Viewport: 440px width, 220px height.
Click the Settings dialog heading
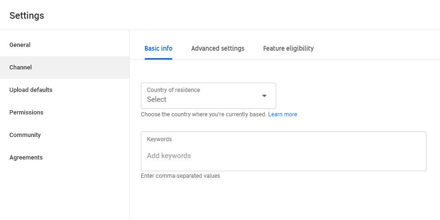(x=27, y=15)
